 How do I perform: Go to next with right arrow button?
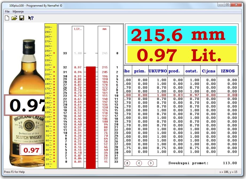(x=151, y=163)
